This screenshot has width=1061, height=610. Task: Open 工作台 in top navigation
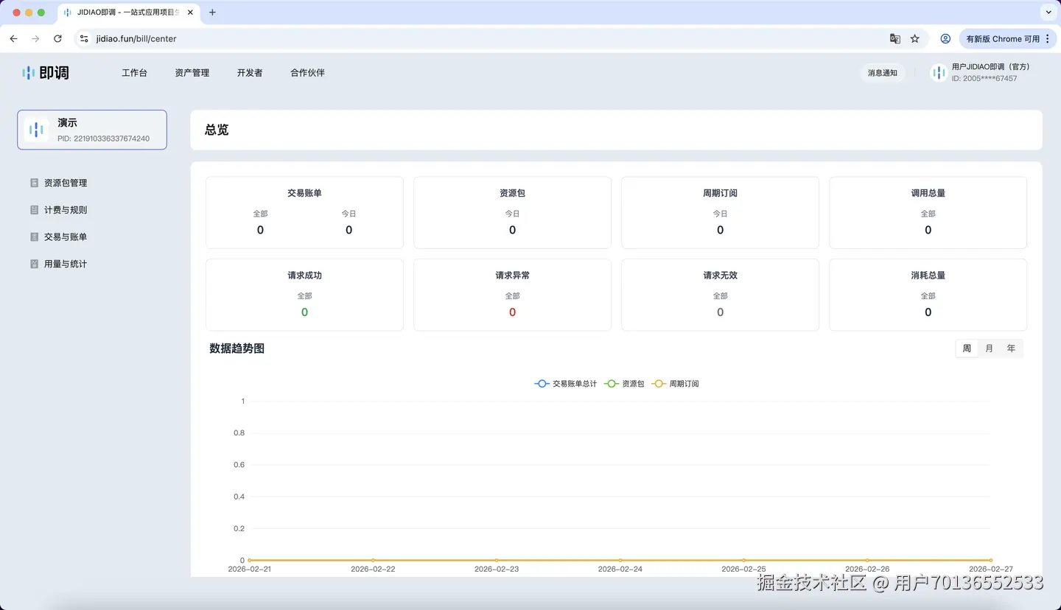click(134, 73)
